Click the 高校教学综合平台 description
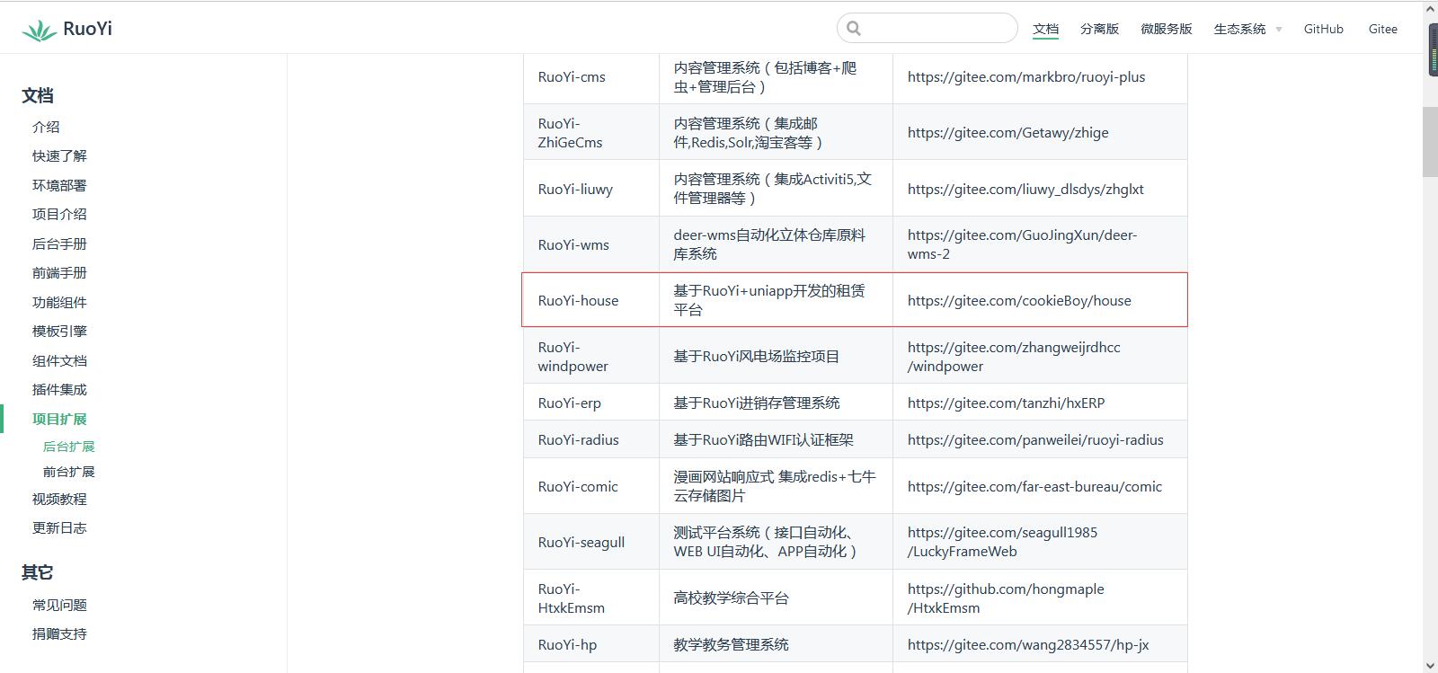Screen dimensions: 1438x673 [732, 598]
